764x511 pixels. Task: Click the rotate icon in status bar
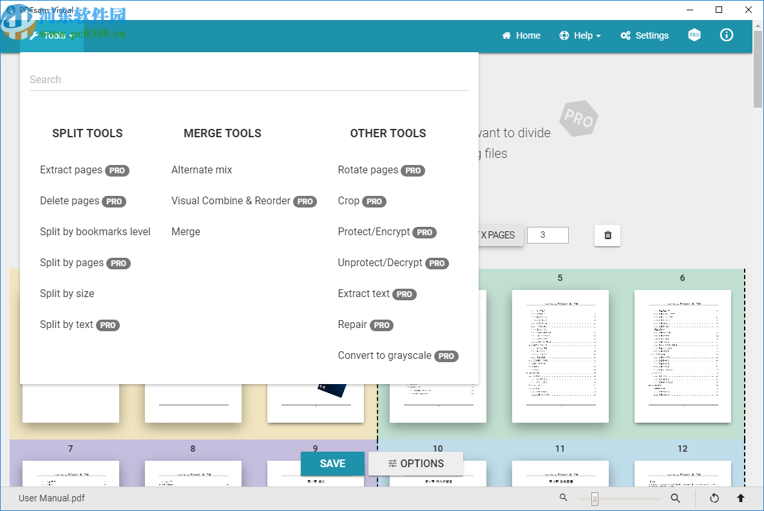coord(714,498)
